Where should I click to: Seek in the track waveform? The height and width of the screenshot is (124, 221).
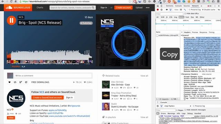[50, 55]
